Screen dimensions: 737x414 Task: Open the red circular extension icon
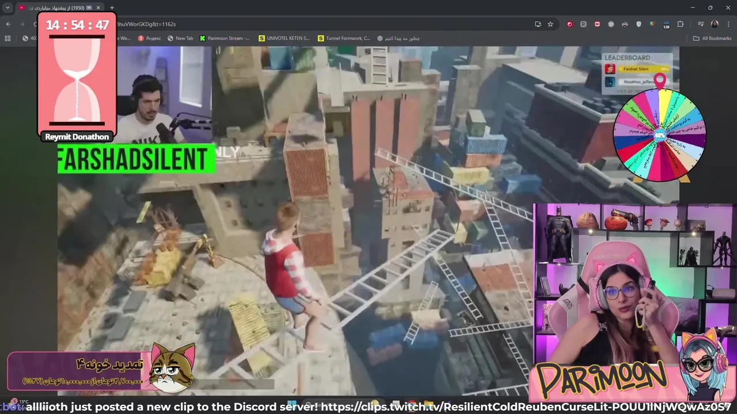(569, 24)
